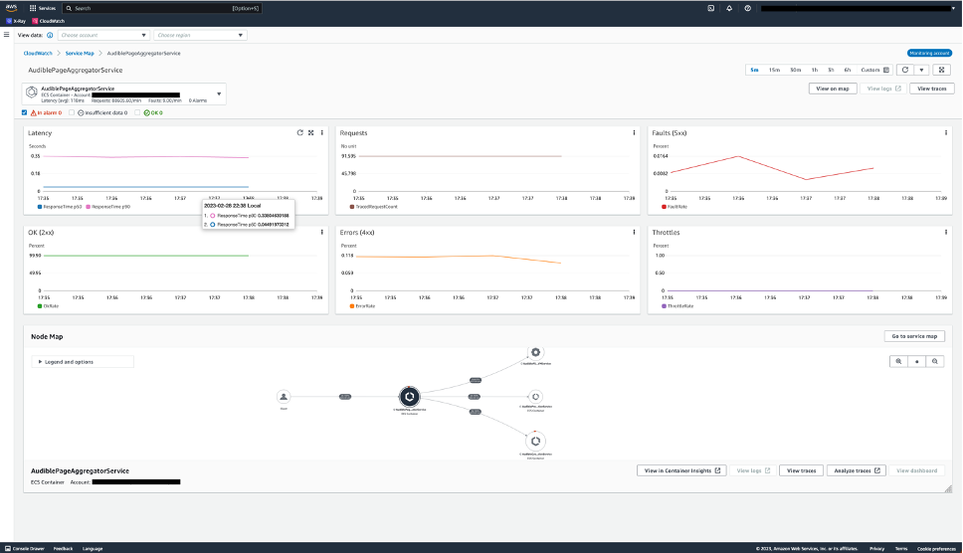Viewport: 963px width, 553px height.
Task: Open the Services grid menu
Action: coord(43,8)
